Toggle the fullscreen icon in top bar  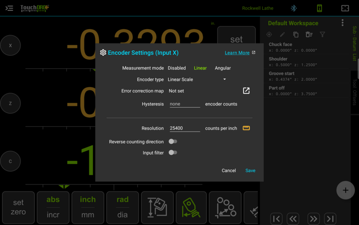345,8
